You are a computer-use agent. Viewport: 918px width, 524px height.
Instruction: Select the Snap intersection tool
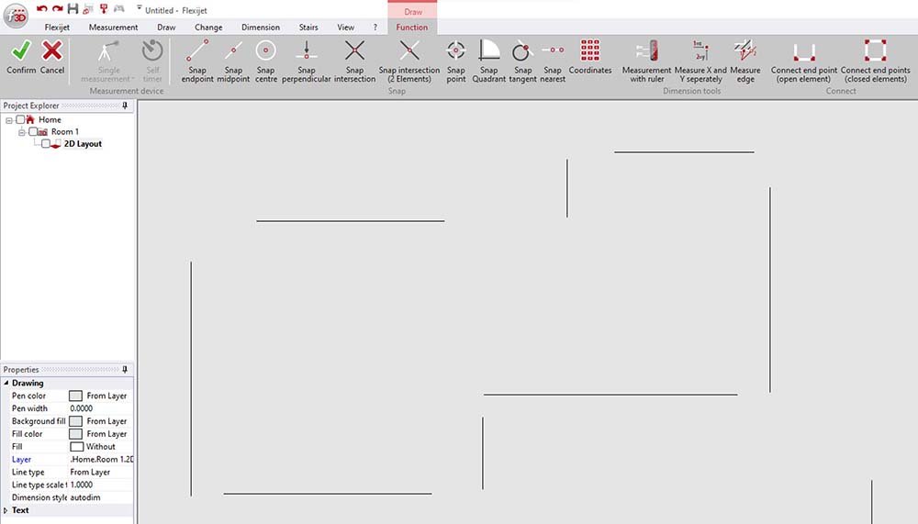[x=354, y=61]
